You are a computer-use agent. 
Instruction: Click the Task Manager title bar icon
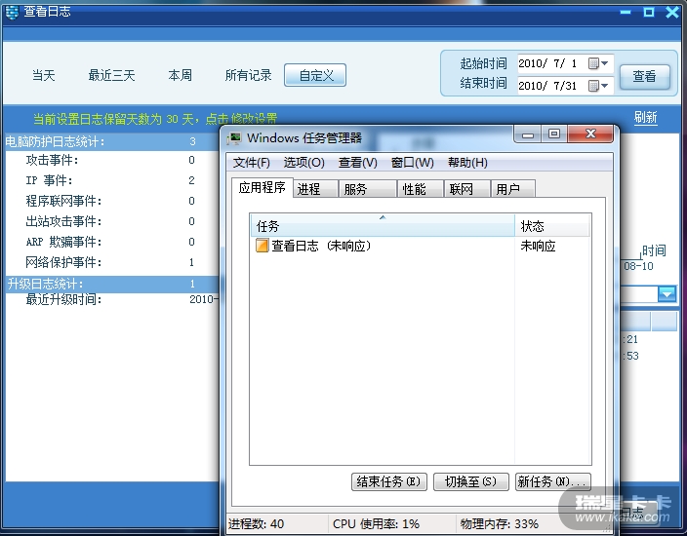coord(234,138)
